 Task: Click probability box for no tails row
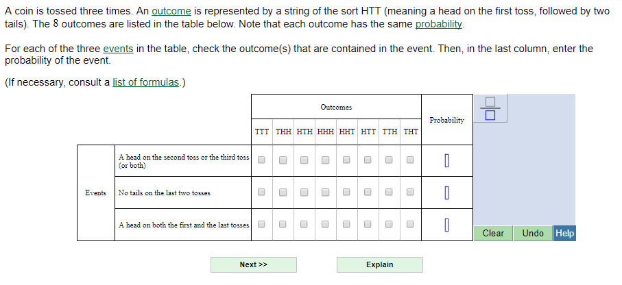pos(446,193)
